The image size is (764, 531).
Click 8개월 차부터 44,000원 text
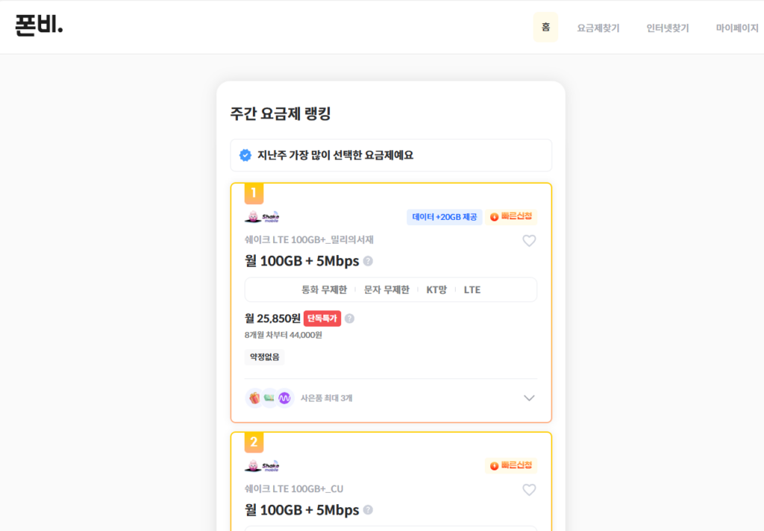pos(283,335)
